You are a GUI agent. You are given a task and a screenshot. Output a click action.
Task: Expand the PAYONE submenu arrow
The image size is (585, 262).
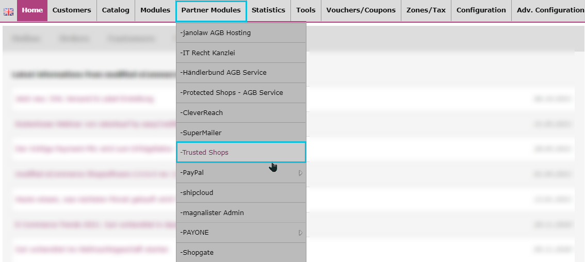point(300,233)
